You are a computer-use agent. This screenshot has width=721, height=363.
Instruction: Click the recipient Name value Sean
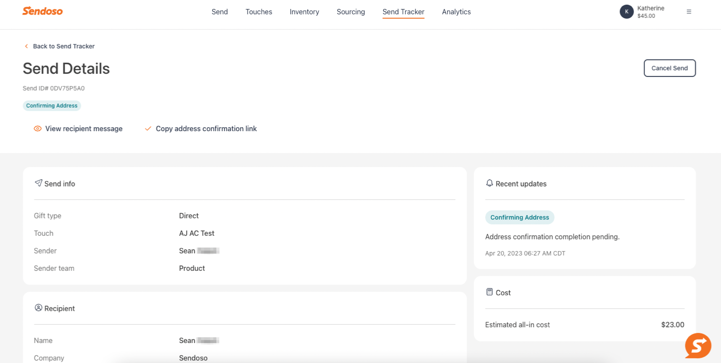point(187,341)
